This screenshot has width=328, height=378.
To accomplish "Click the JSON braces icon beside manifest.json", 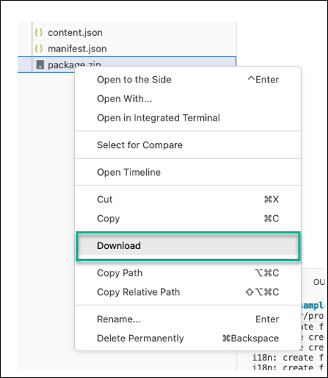I will click(x=39, y=49).
